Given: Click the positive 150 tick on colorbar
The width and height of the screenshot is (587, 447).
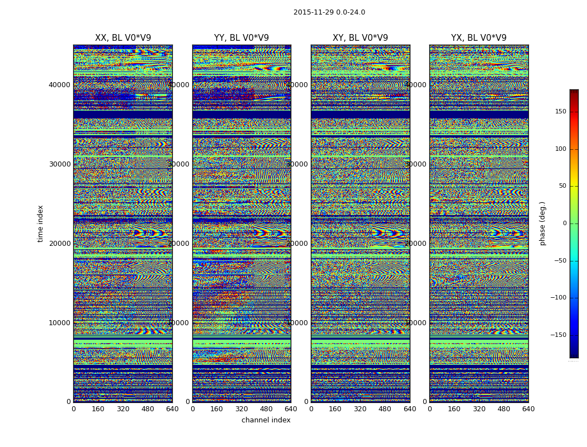Looking at the screenshot, I should 560,112.
